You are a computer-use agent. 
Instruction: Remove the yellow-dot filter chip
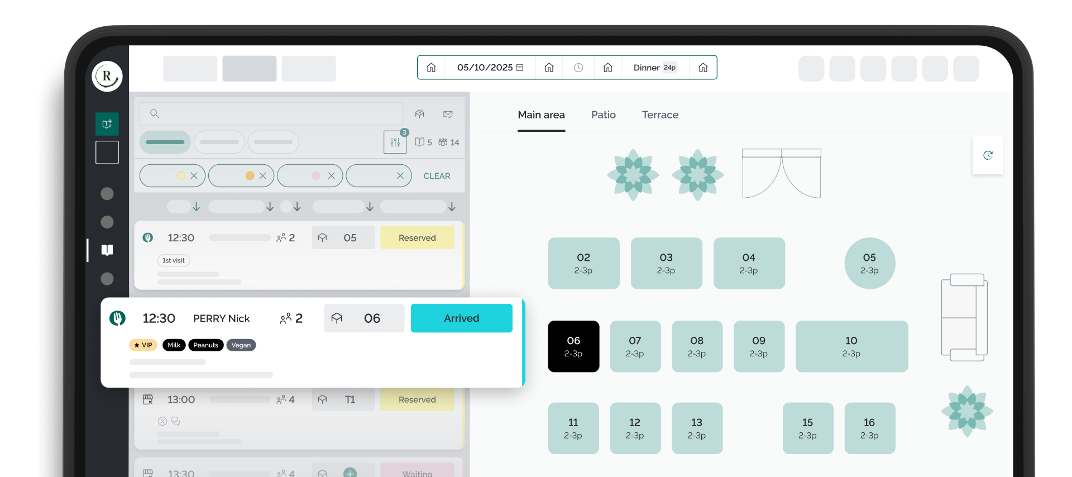(194, 175)
